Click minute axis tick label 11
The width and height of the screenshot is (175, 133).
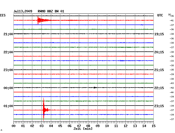[116, 126]
